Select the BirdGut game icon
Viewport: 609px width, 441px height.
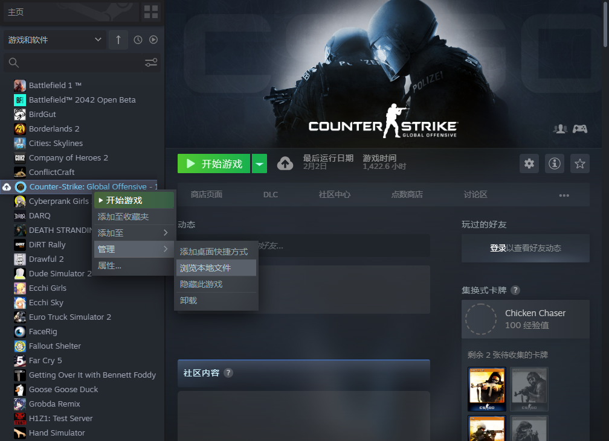coord(20,115)
